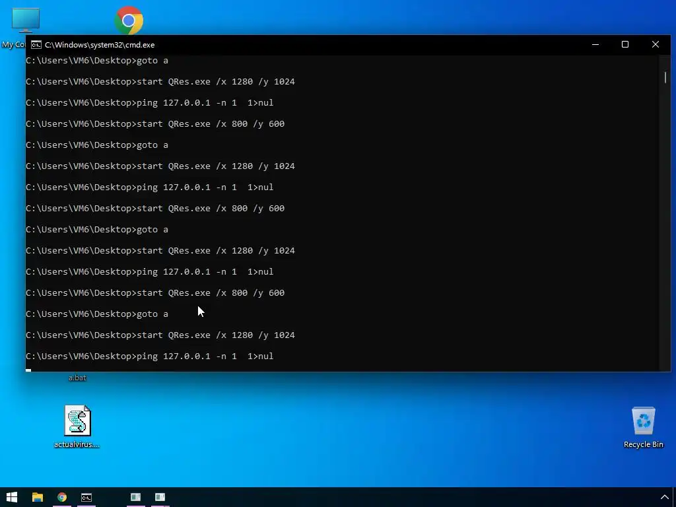676x507 pixels.
Task: Select the left green application window taskbar icon
Action: coord(136,497)
